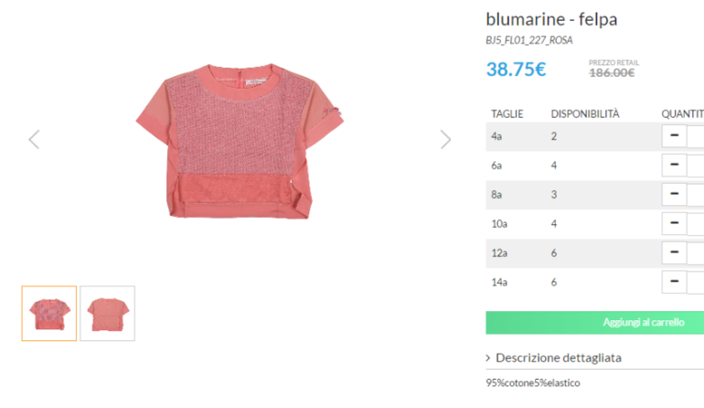Click Aggiungi al carrello button

pos(594,322)
